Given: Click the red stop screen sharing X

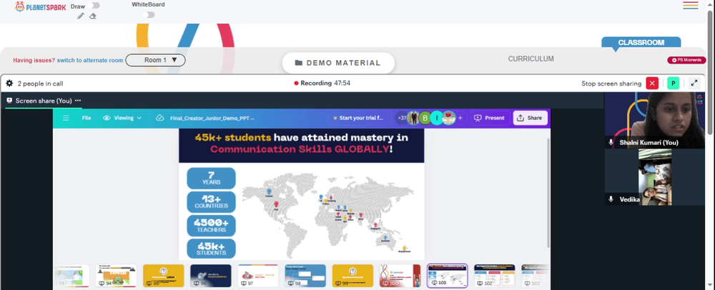Looking at the screenshot, I should point(653,84).
